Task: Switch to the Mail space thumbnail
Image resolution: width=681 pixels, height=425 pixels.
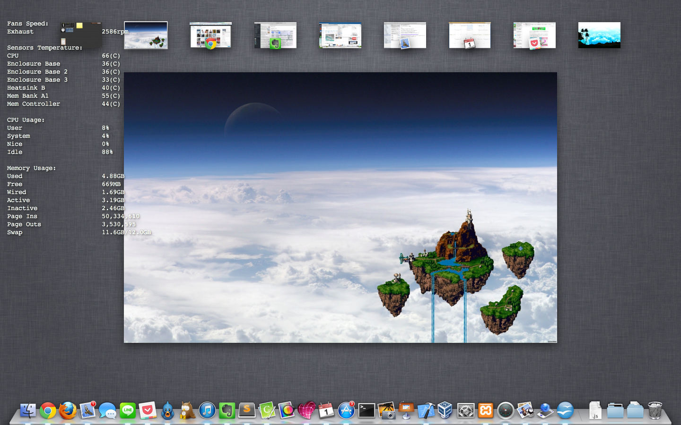Action: click(405, 35)
